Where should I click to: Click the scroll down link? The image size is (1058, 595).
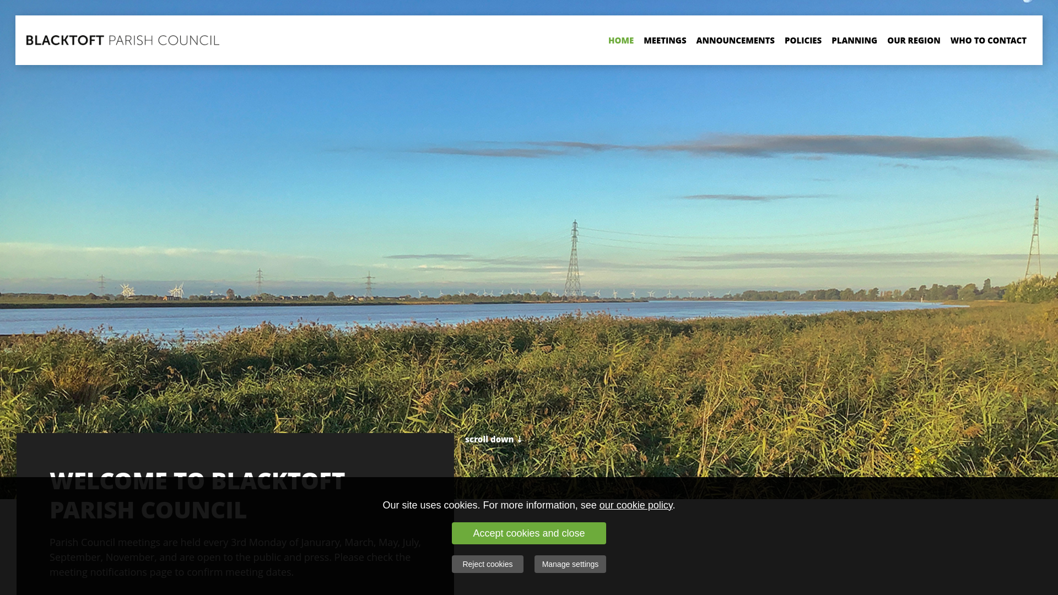[493, 439]
